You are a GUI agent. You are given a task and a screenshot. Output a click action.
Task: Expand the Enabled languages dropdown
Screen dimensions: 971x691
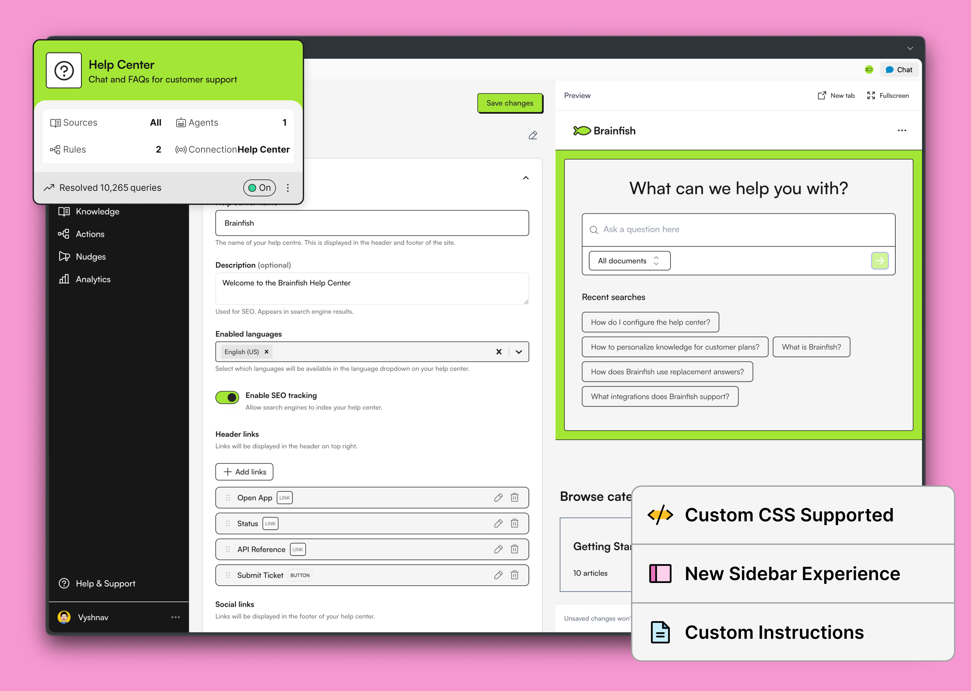point(519,352)
